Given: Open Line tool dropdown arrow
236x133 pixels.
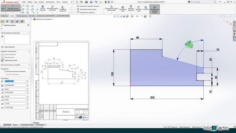Looking at the screenshot, I should click(x=25, y=6).
